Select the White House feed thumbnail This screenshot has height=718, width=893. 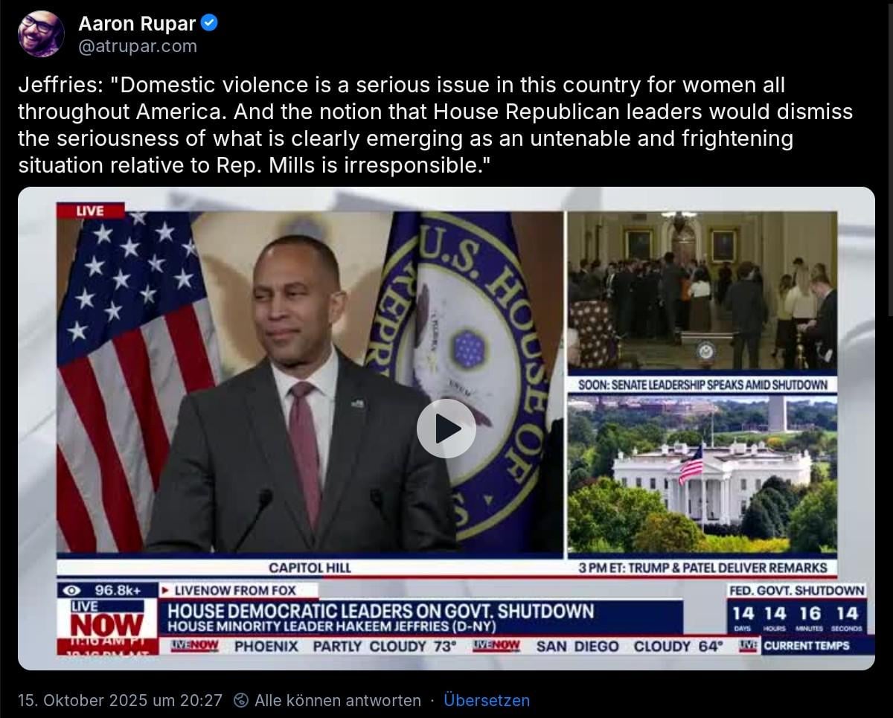702,475
